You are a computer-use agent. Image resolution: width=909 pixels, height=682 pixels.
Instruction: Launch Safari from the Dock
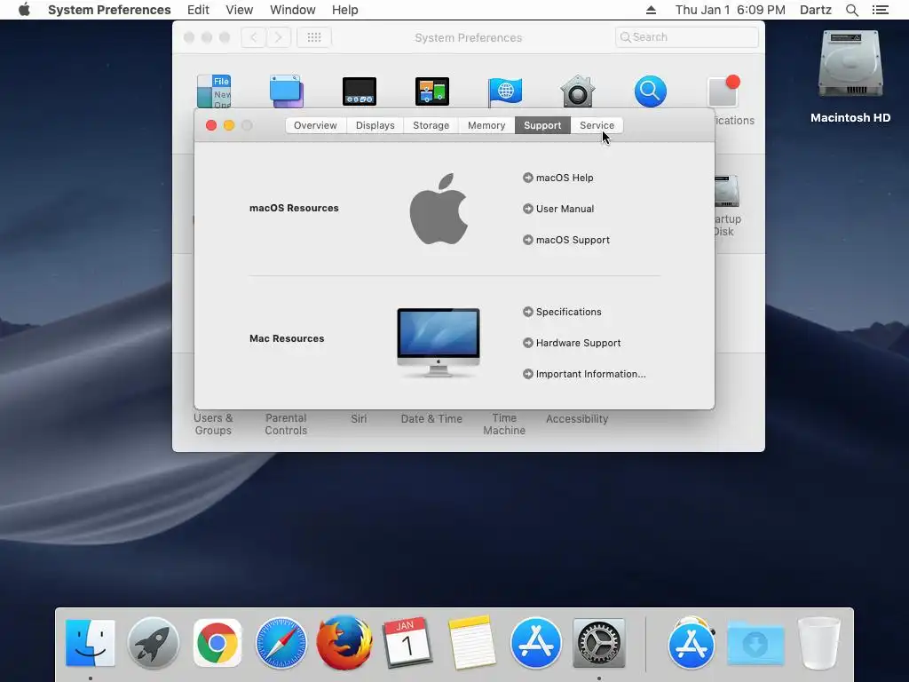(281, 643)
